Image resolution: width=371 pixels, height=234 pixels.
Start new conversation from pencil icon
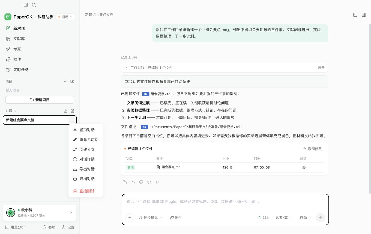pos(72,111)
